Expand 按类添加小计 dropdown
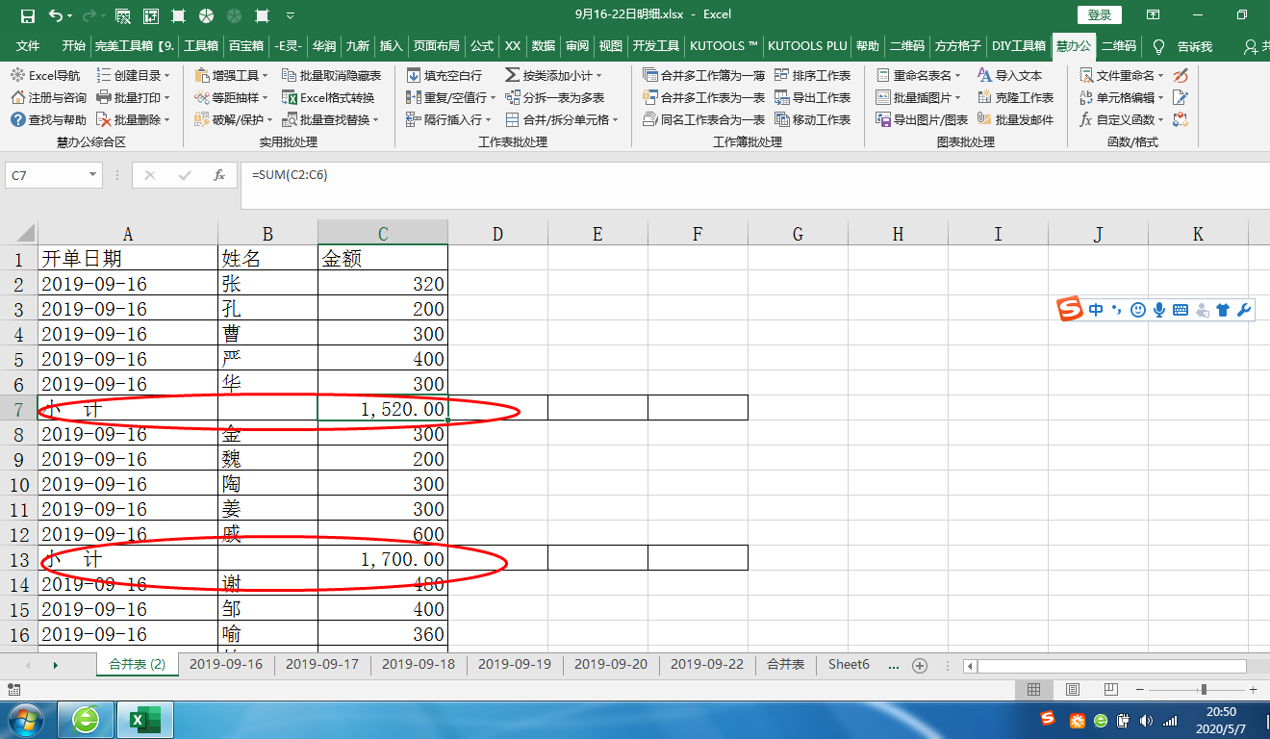 [598, 75]
